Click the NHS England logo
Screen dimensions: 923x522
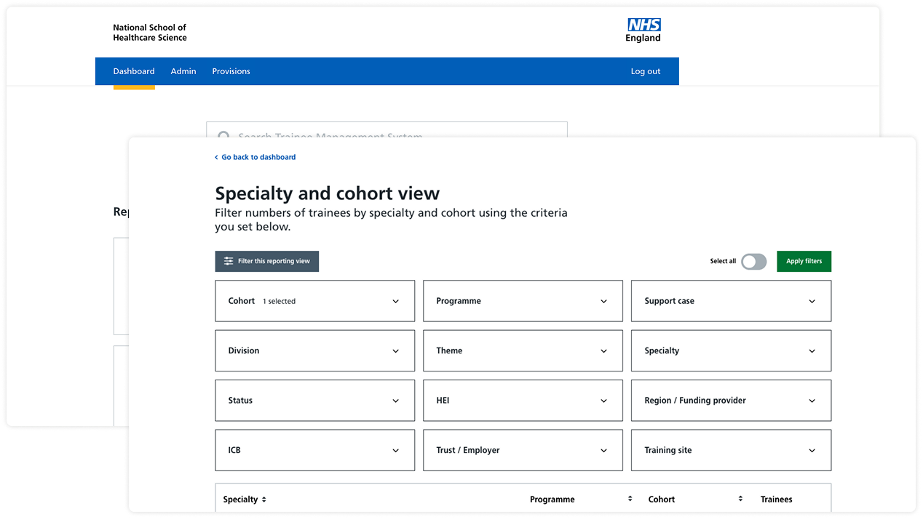coord(643,31)
